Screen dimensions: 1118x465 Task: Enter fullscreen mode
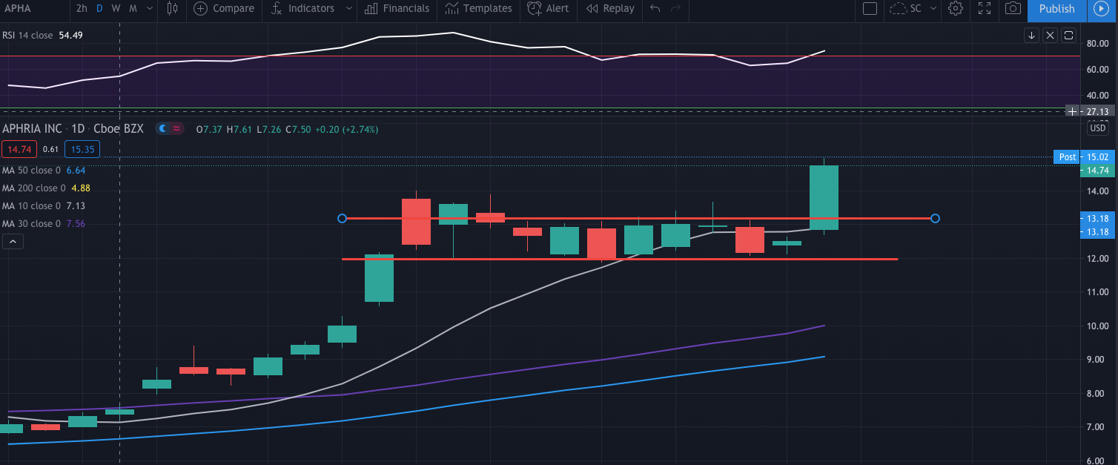coord(985,9)
